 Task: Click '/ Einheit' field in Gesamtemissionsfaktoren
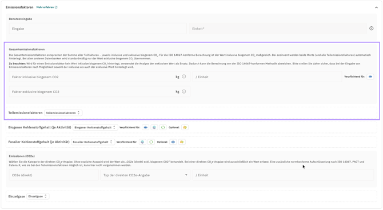(267, 77)
